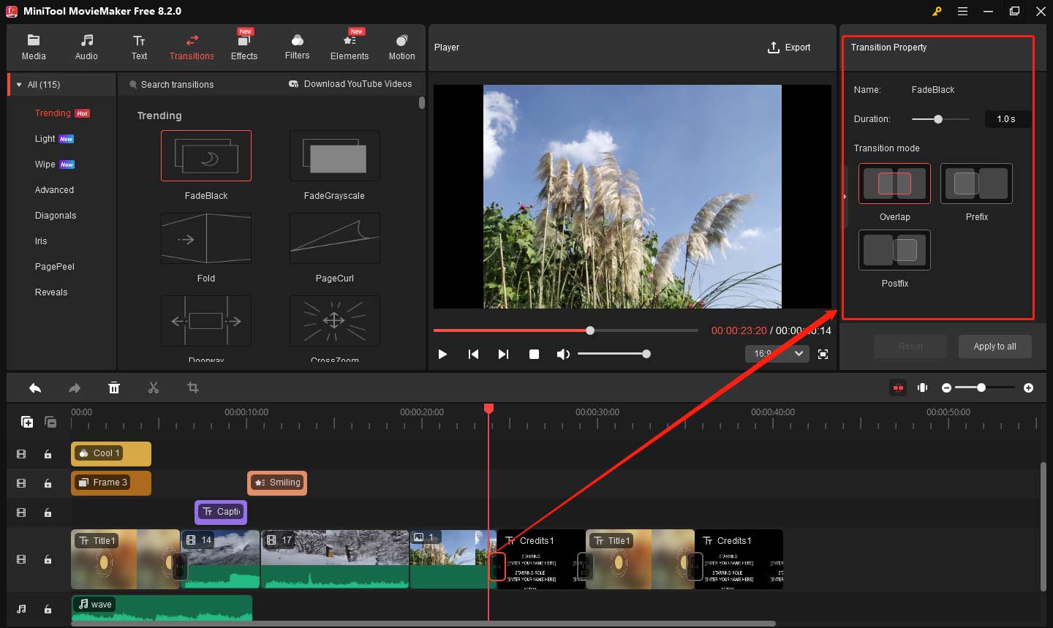Switch to the Filters tab

click(297, 48)
